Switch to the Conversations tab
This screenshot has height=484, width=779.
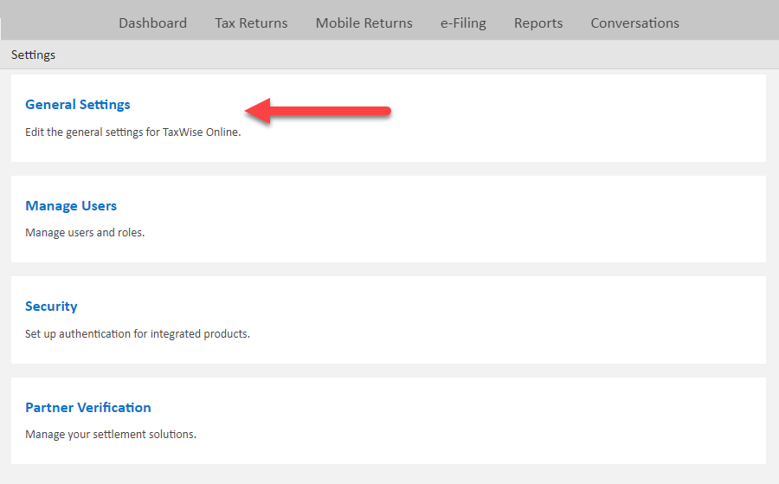[x=634, y=23]
